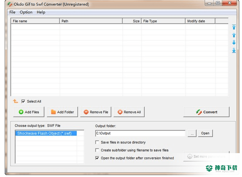
Task: Open the output folder with Open button
Action: pos(205,133)
